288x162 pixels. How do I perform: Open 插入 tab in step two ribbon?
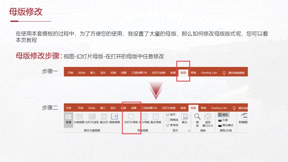(103, 108)
